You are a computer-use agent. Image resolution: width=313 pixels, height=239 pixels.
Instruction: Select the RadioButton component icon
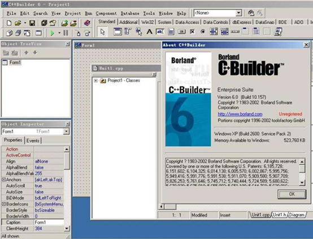203,32
